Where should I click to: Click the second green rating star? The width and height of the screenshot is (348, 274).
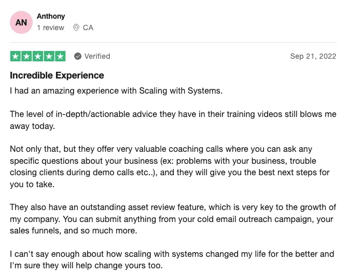[26, 56]
